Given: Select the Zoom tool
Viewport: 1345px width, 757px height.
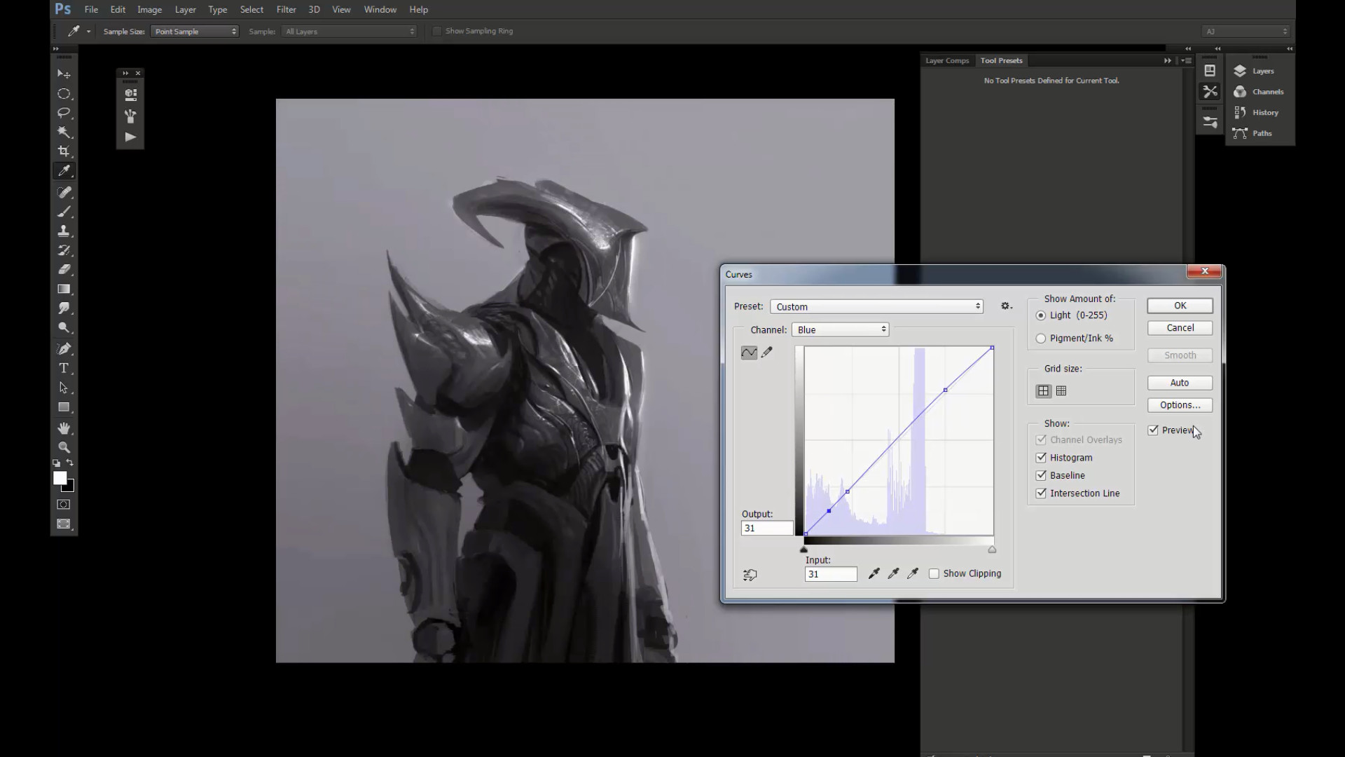Looking at the screenshot, I should 64,447.
